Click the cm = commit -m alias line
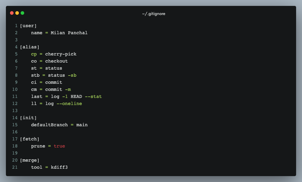 click(51, 89)
